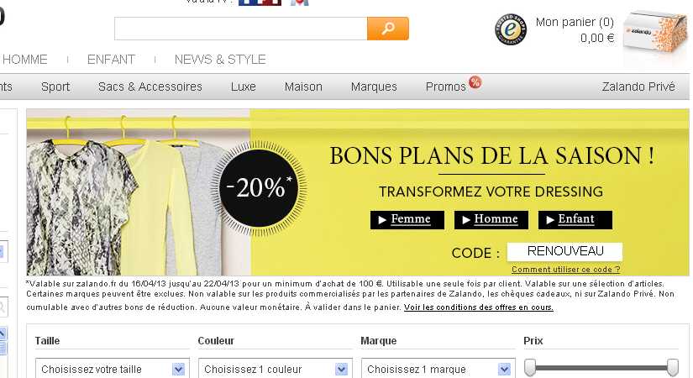This screenshot has height=378, width=693.
Task: Open 'Voir les conditions des offres en cours'
Action: point(479,307)
